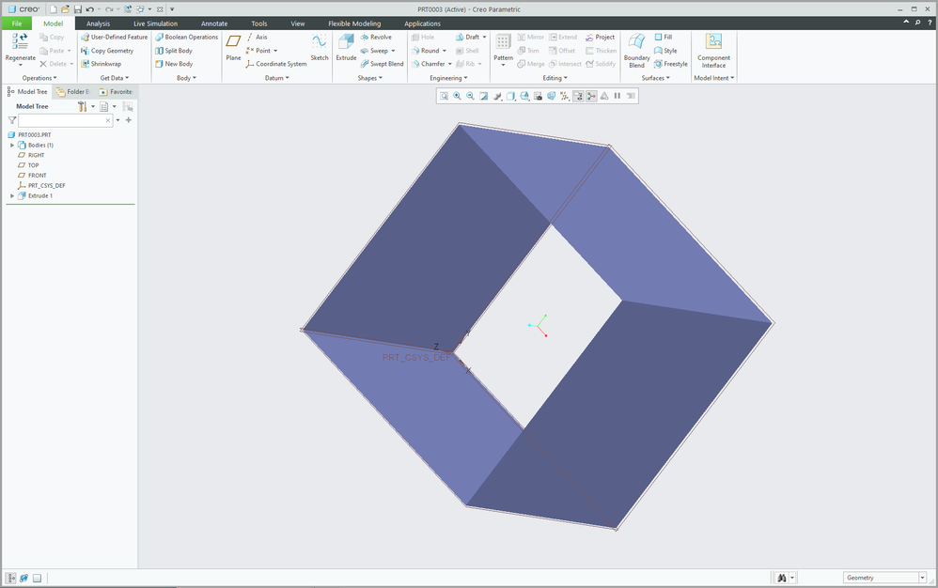The height and width of the screenshot is (588, 938).
Task: Toggle datum display filters in graphics toolbar
Action: coord(564,96)
